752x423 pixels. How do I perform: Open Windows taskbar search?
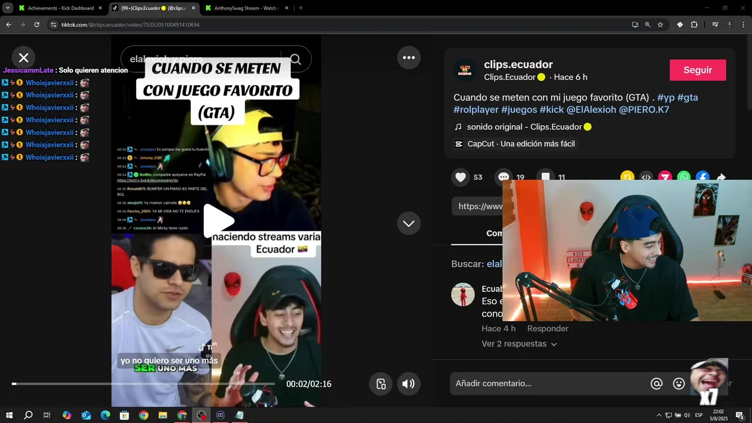coord(28,415)
